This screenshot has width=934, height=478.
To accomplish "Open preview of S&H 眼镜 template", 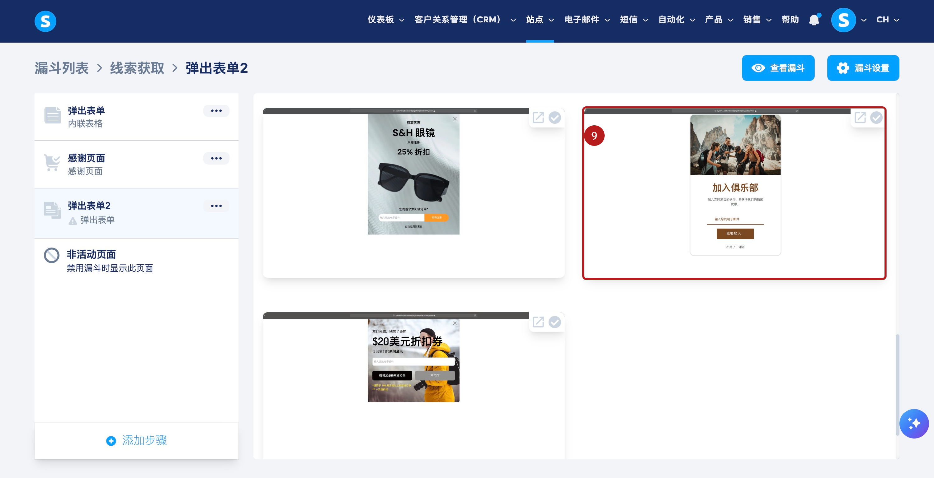I will click(x=538, y=117).
